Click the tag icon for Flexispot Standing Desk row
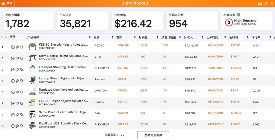 [21, 69]
